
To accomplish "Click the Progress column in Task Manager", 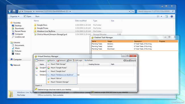I will coord(168,41).
